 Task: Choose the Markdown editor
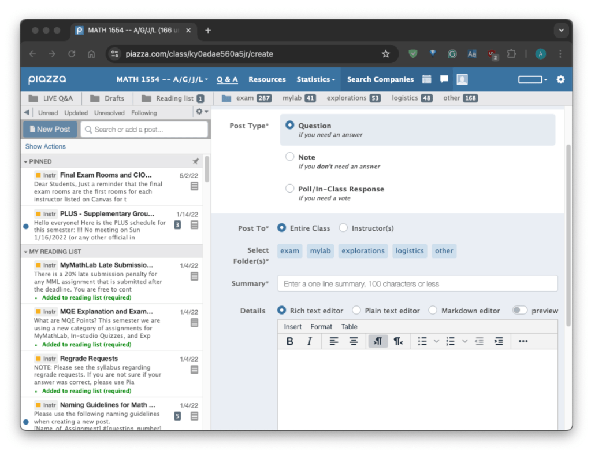click(x=433, y=311)
